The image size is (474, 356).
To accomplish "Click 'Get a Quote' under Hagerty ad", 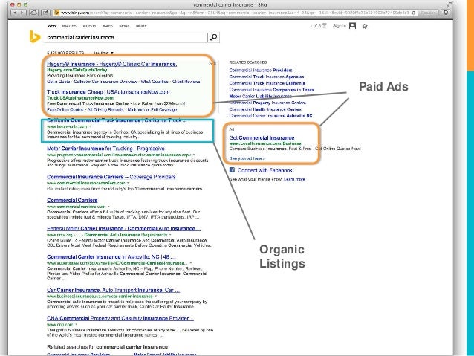I will [x=59, y=82].
